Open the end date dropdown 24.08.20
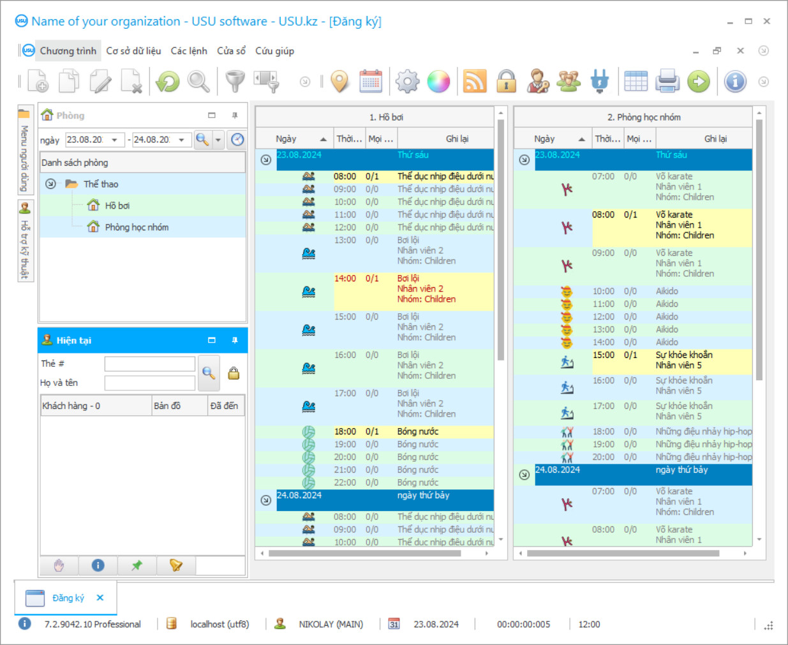The image size is (788, 645). (x=182, y=140)
